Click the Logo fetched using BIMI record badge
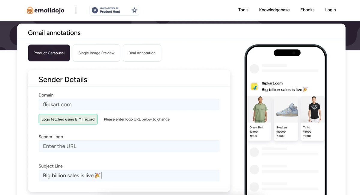 click(x=68, y=119)
